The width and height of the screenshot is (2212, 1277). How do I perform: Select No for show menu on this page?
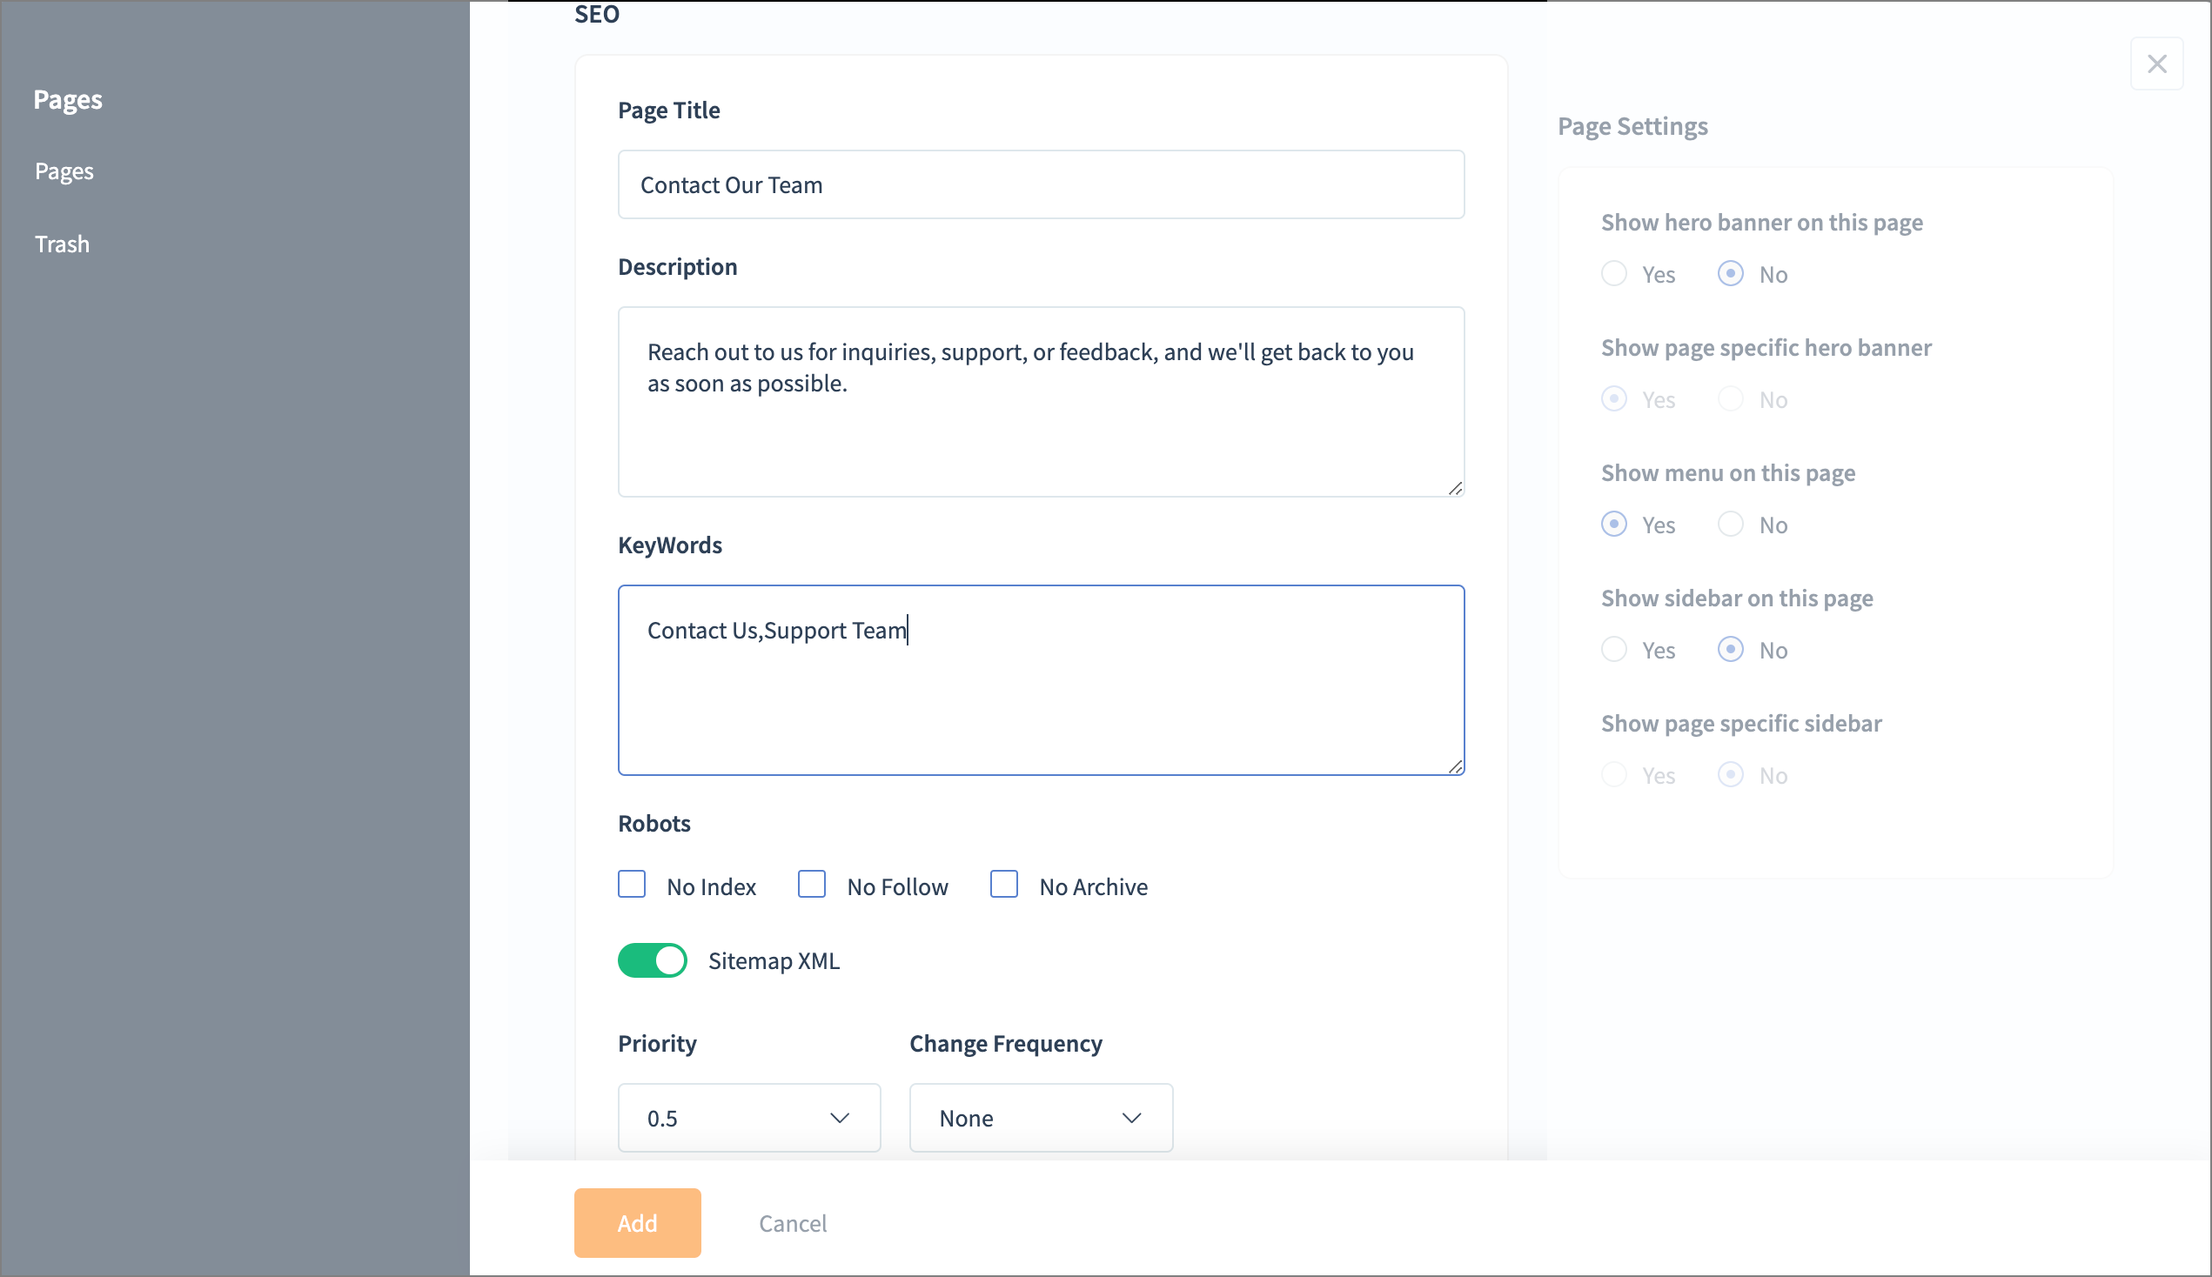pyautogui.click(x=1730, y=525)
